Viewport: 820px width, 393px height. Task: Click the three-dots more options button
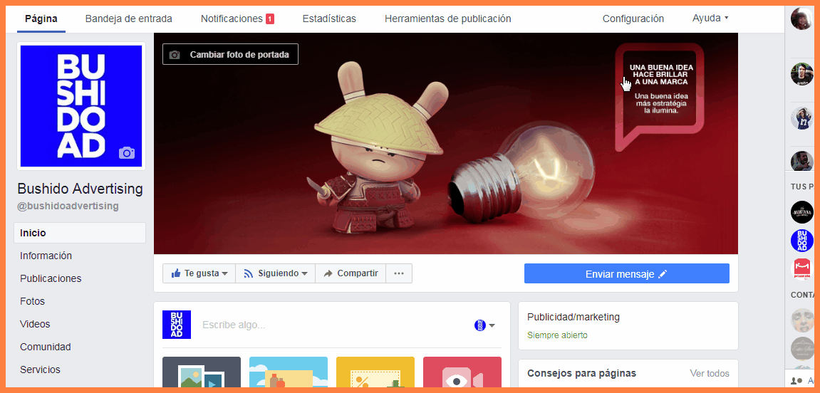(399, 273)
